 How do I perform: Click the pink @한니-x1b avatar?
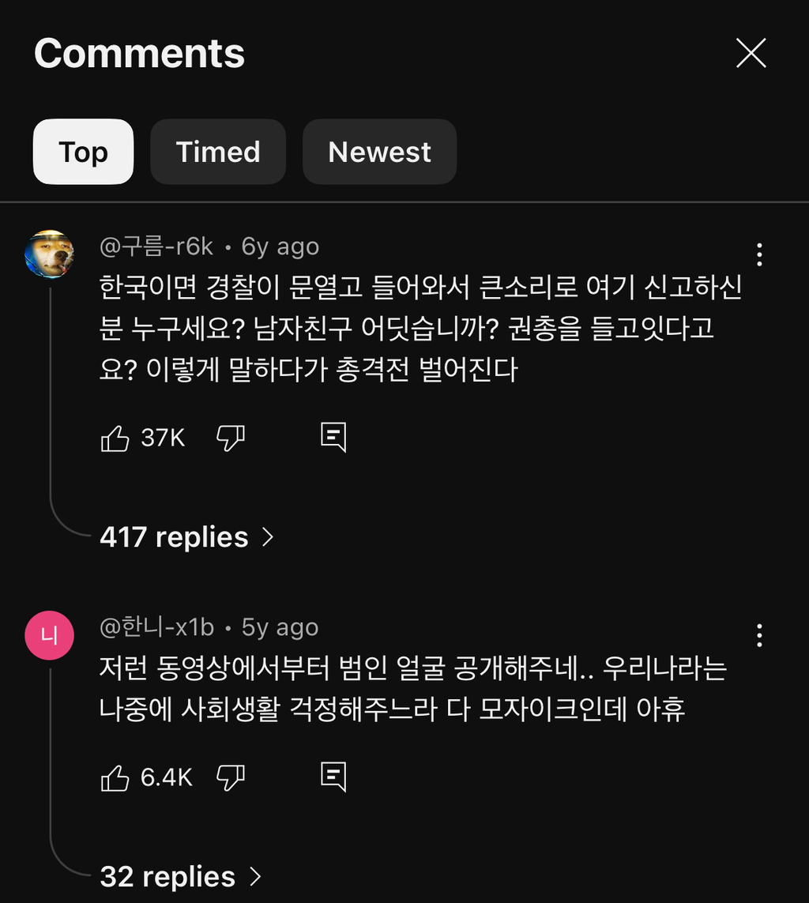(x=50, y=635)
